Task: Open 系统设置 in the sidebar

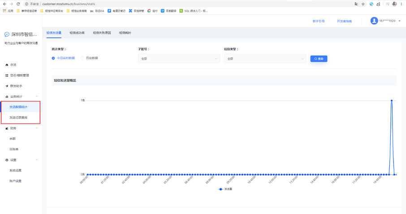Action: pyautogui.click(x=16, y=170)
